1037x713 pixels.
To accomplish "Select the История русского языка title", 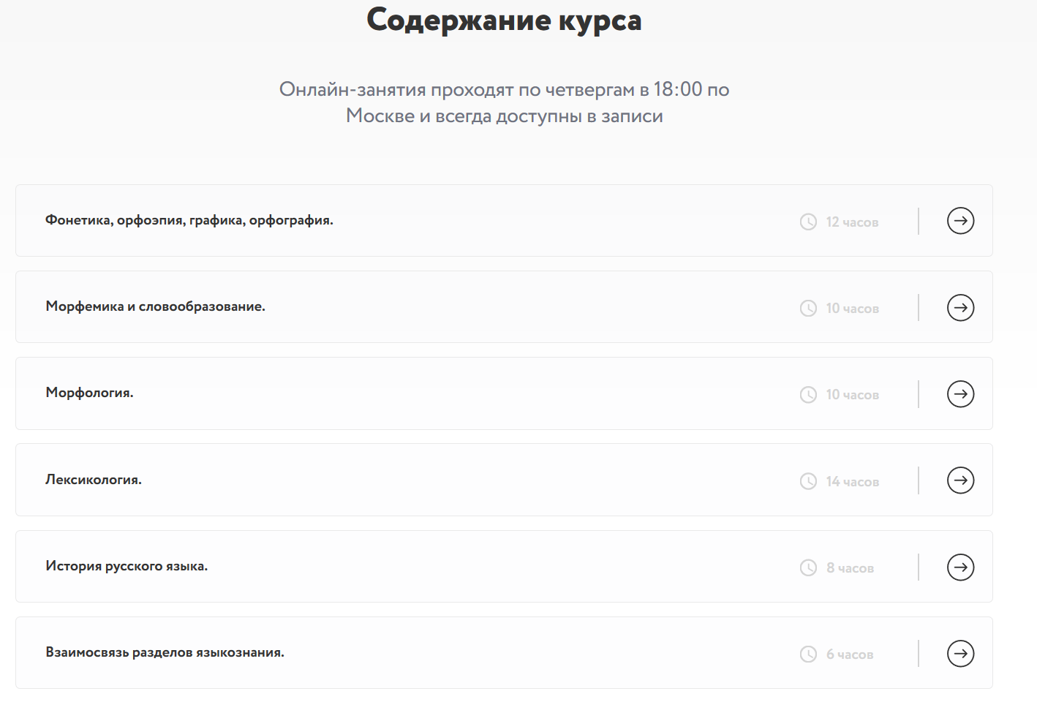I will point(127,566).
